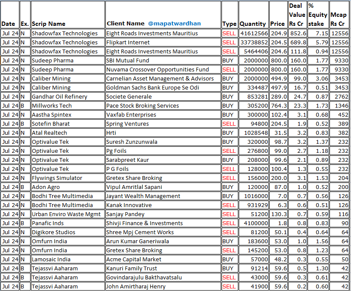Click Carnelian Asset Management & Advisors cell
Image resolution: width=351 pixels, height=291 pixels.
tap(163, 79)
